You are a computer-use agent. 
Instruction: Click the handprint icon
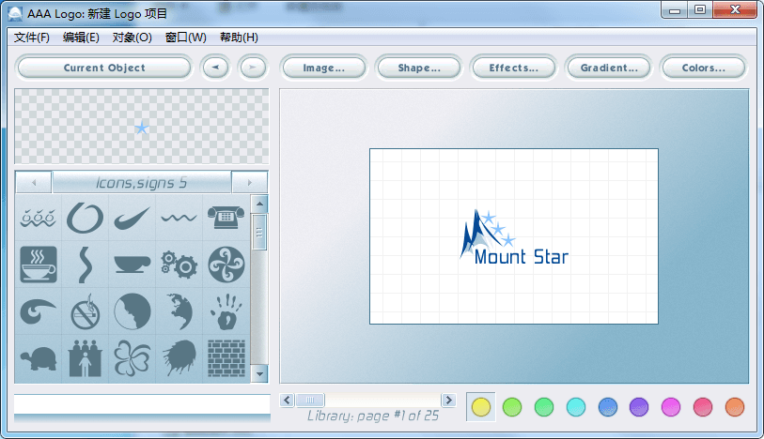226,310
